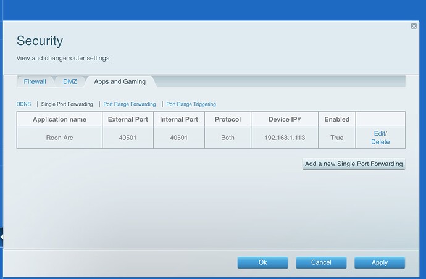Go to Port Range Triggering
This screenshot has width=426, height=279.
191,104
